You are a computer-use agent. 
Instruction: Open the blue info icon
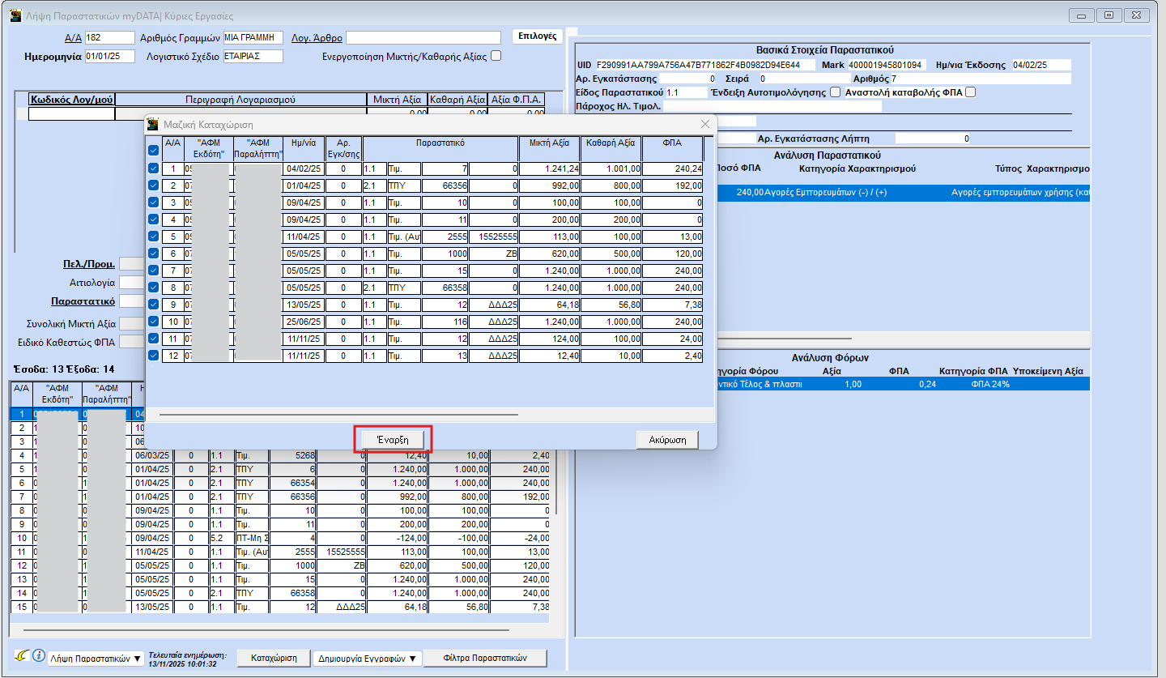point(38,656)
